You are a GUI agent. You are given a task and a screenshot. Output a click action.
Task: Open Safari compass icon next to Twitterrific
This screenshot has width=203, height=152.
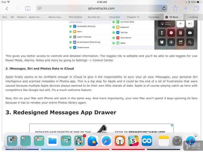click(x=106, y=141)
